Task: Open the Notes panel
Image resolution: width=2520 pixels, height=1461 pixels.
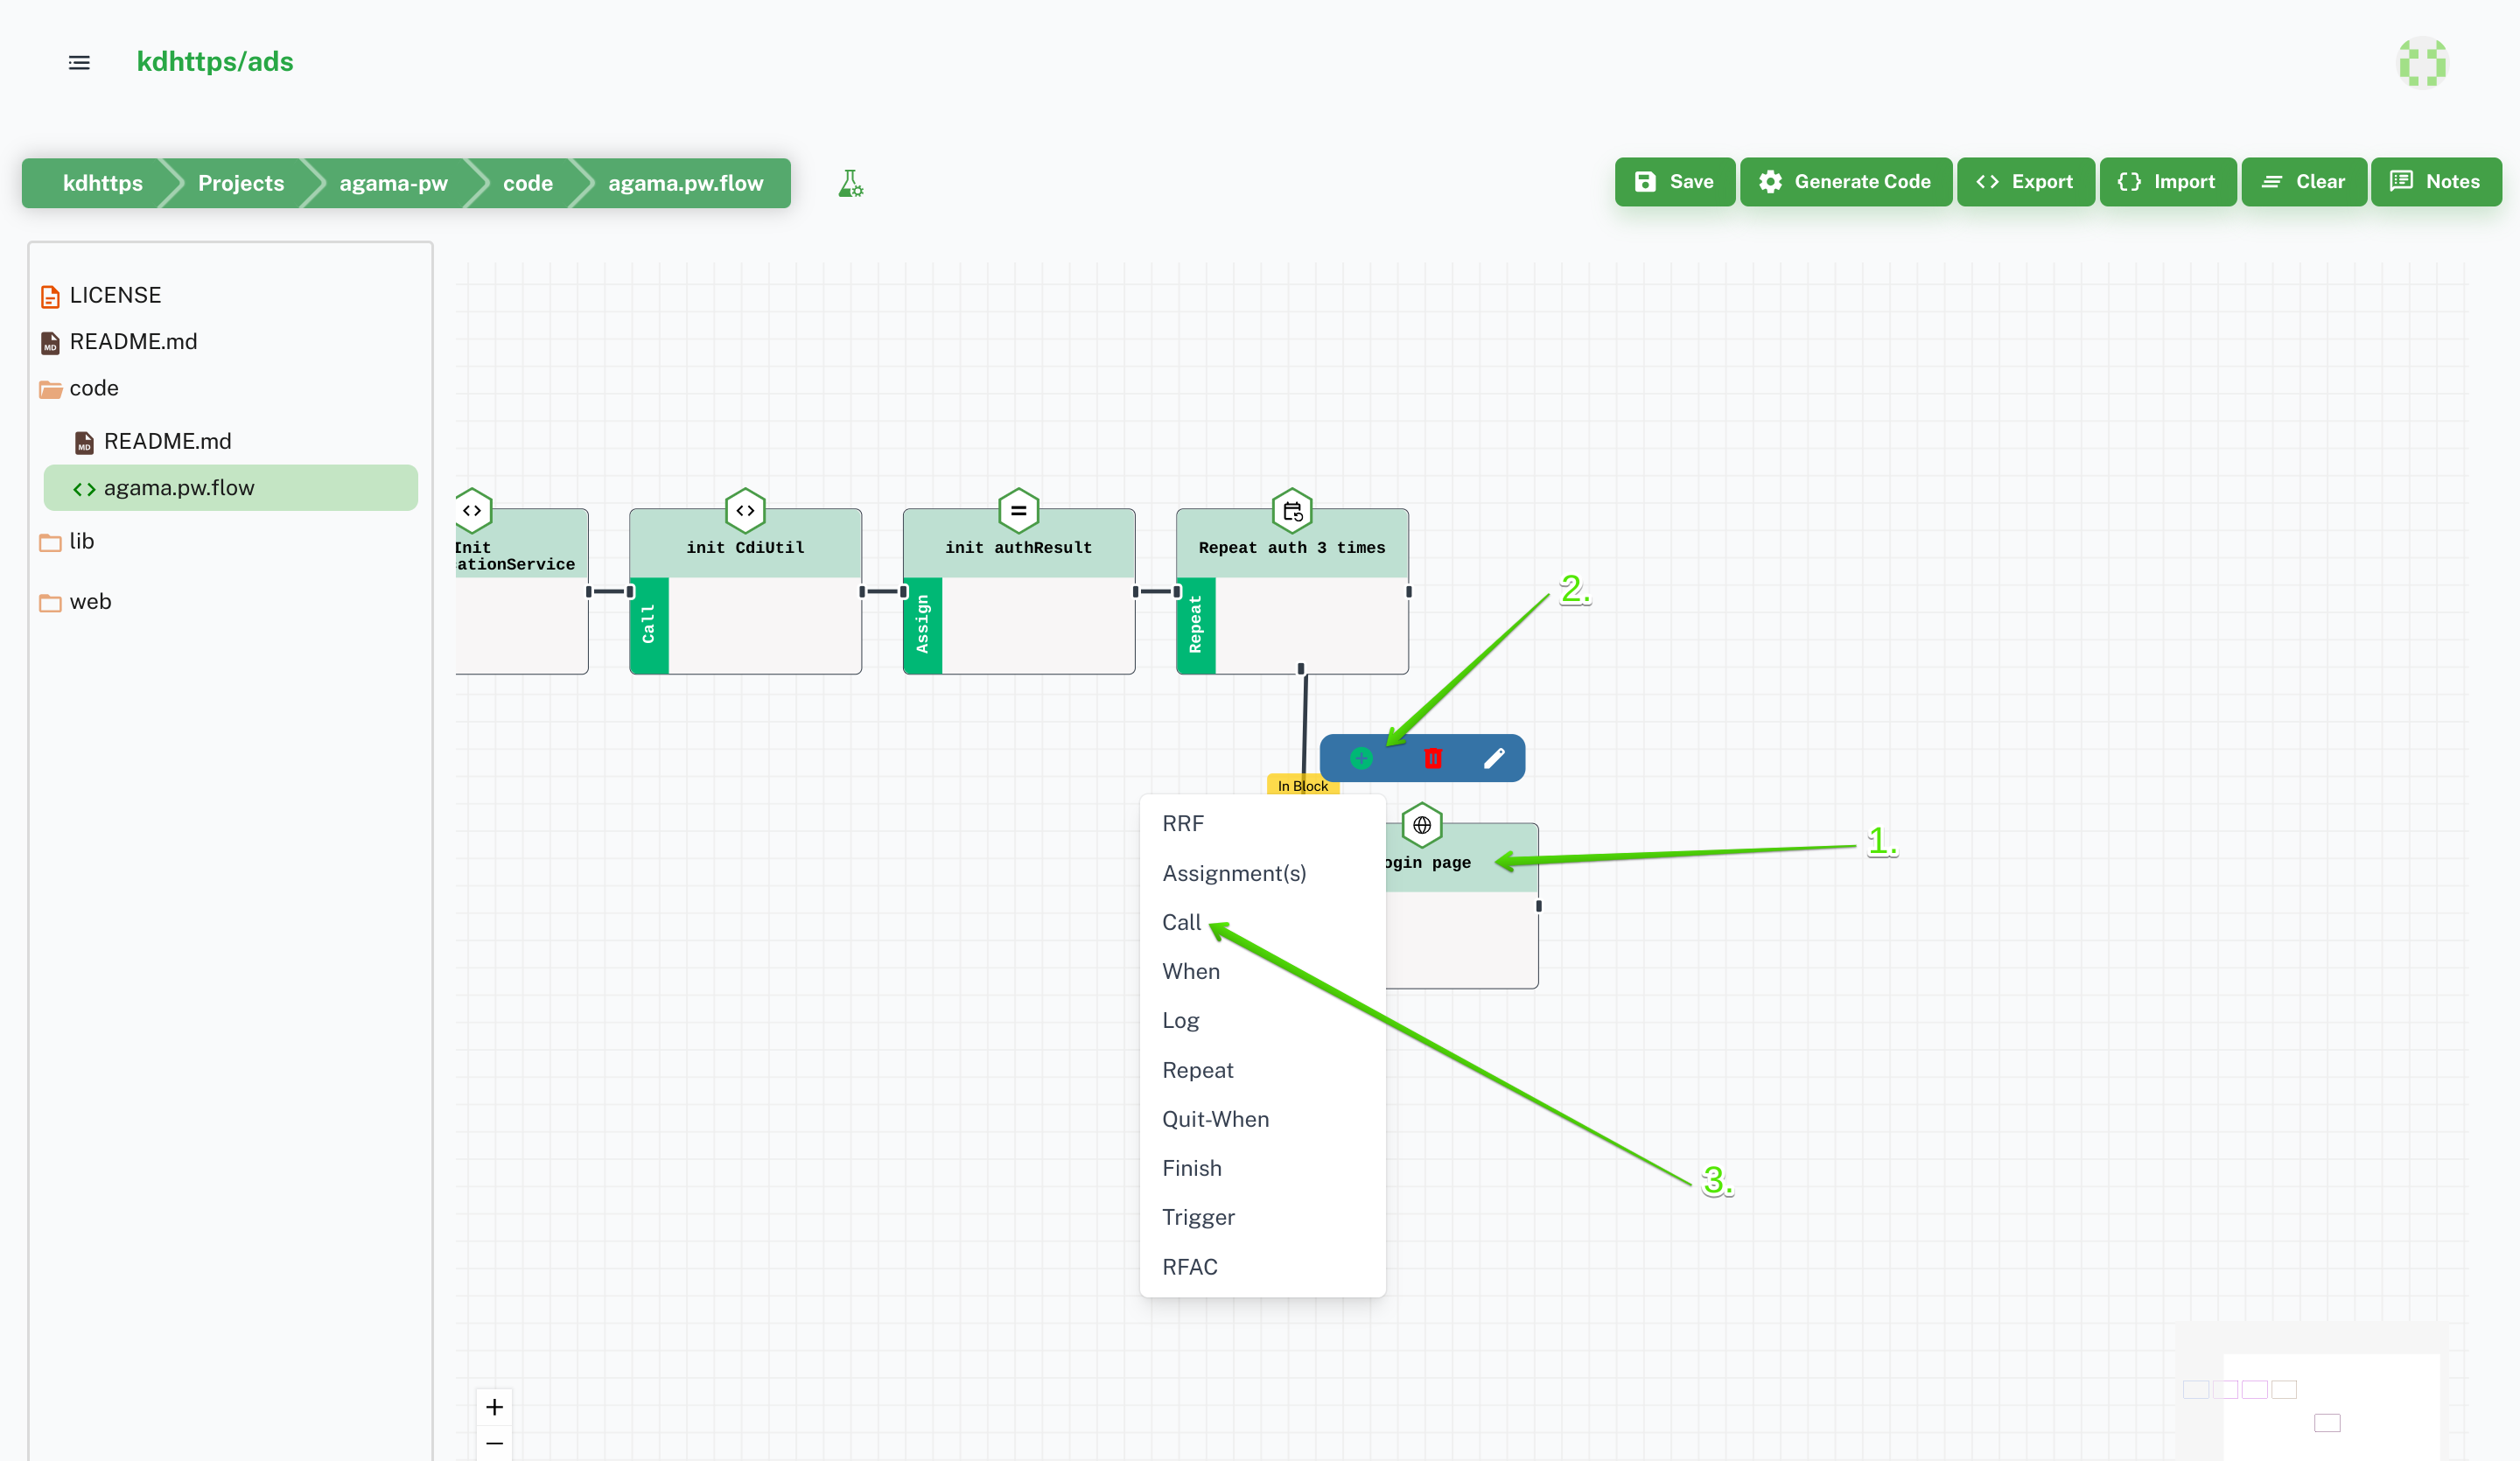Action: point(2435,182)
